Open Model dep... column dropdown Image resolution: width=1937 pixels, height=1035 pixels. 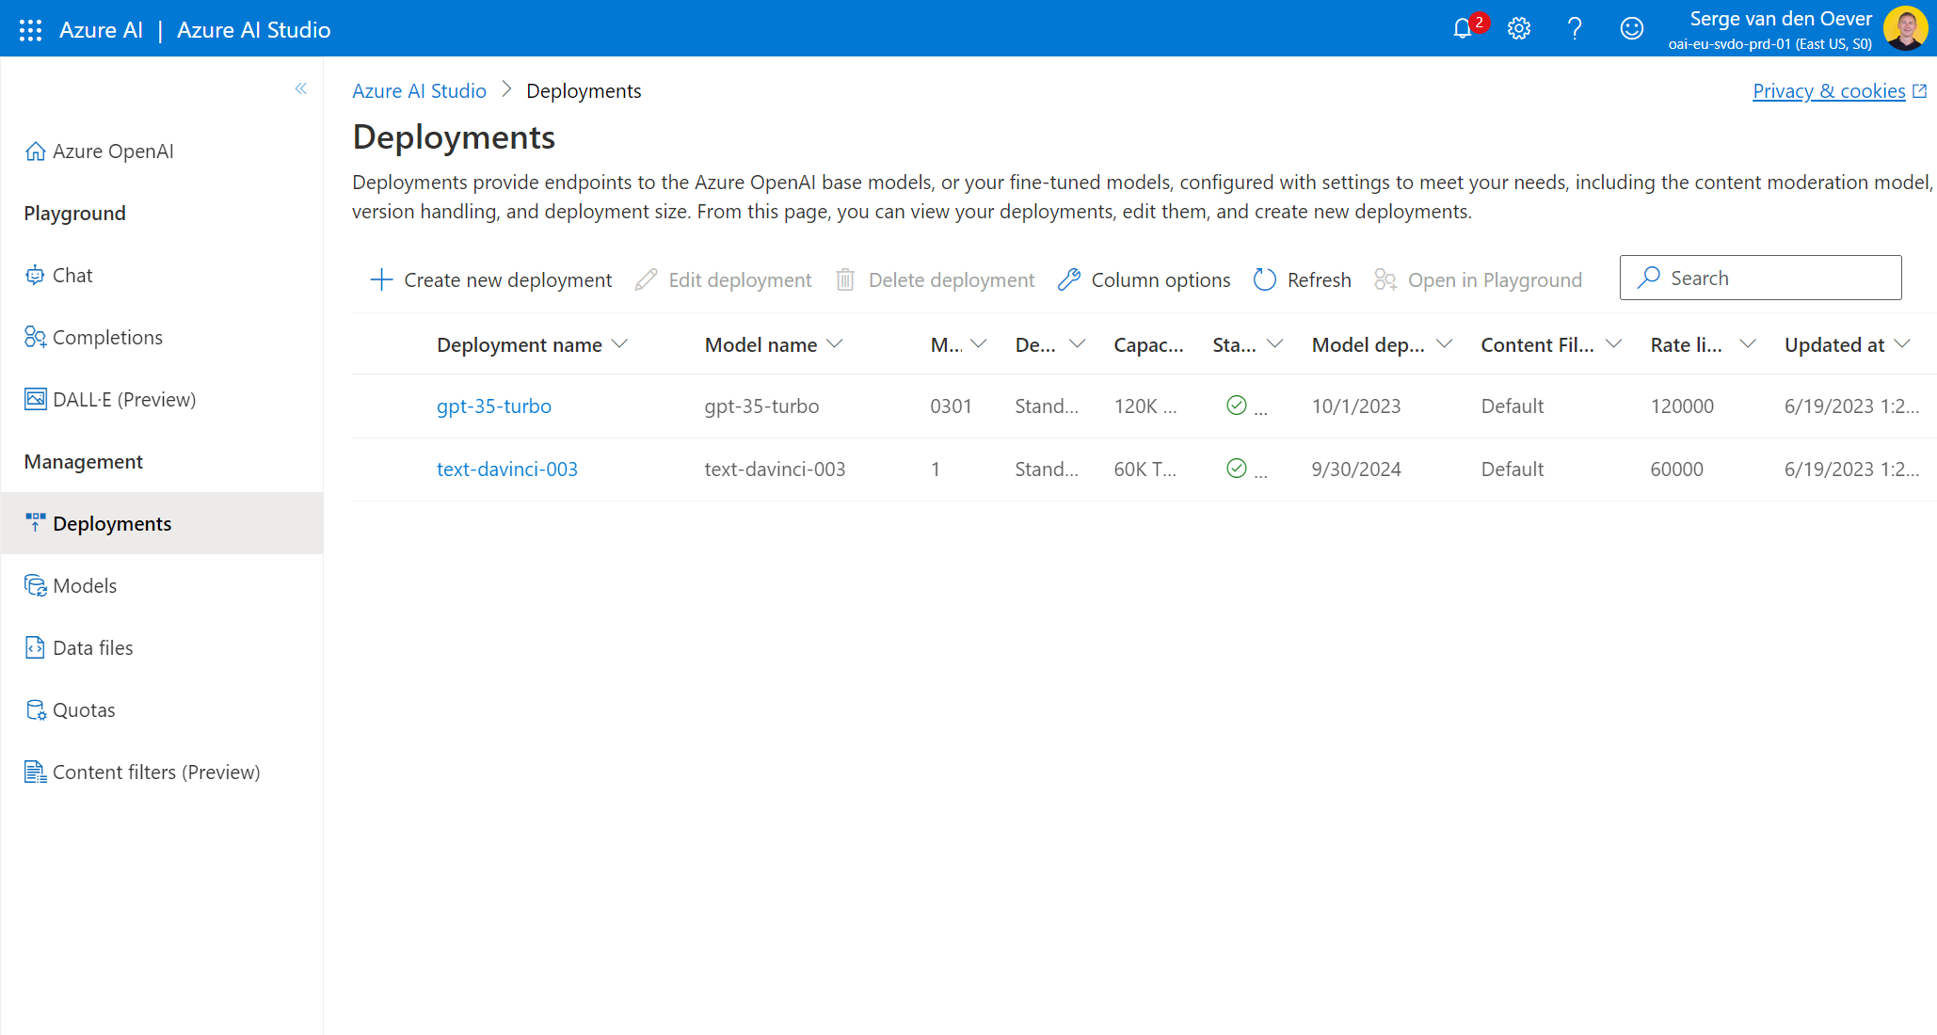pos(1445,344)
